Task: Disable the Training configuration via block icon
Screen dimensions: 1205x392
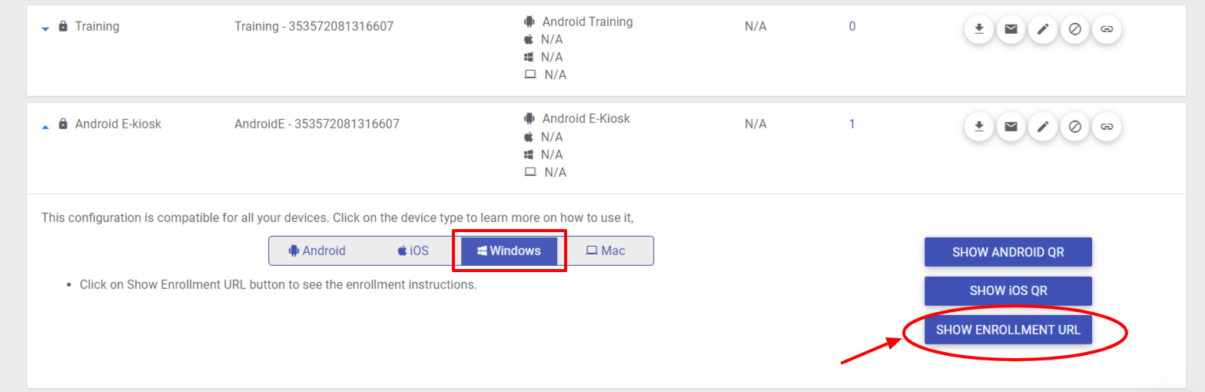Action: (1075, 29)
